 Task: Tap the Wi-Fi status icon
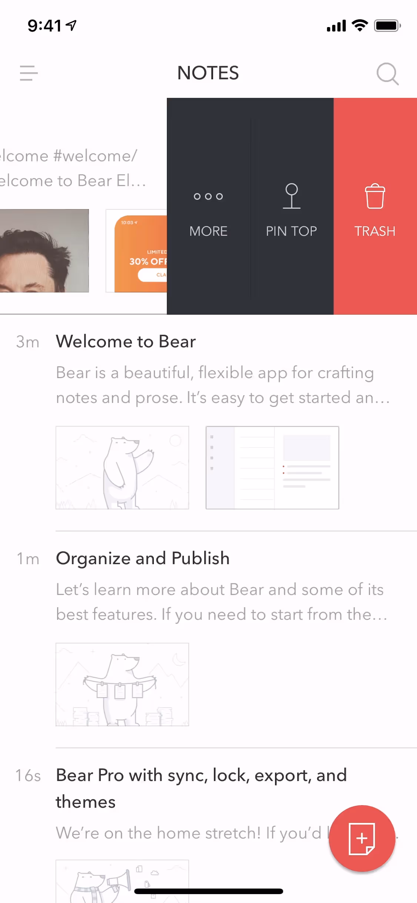[360, 26]
